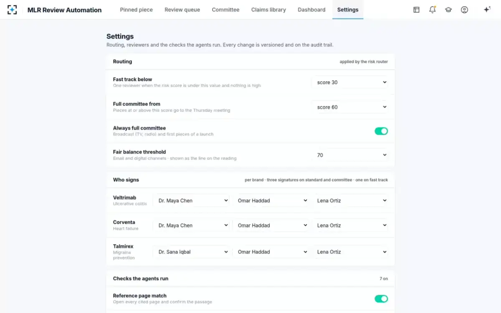Open Veltrimab second signer dropdown Omar Haddad
Image resolution: width=501 pixels, height=313 pixels.
(271, 201)
